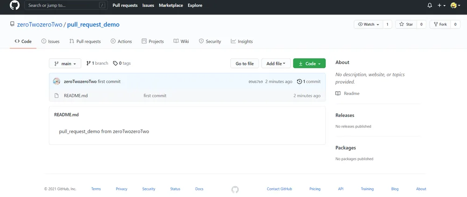Click the commit author avatar
467x197 pixels.
(x=57, y=82)
